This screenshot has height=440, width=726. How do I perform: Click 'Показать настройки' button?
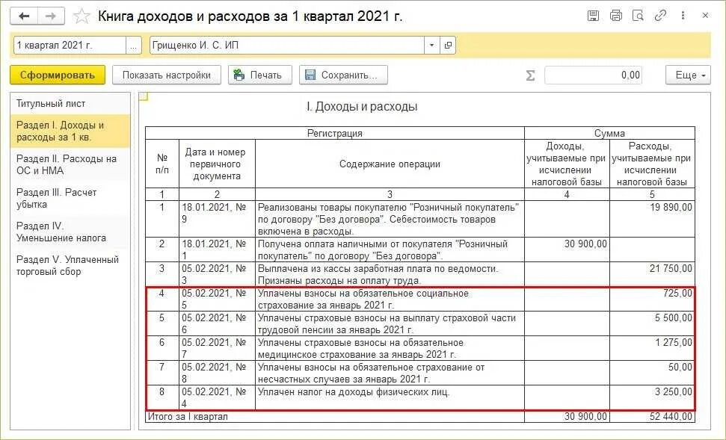pyautogui.click(x=167, y=75)
